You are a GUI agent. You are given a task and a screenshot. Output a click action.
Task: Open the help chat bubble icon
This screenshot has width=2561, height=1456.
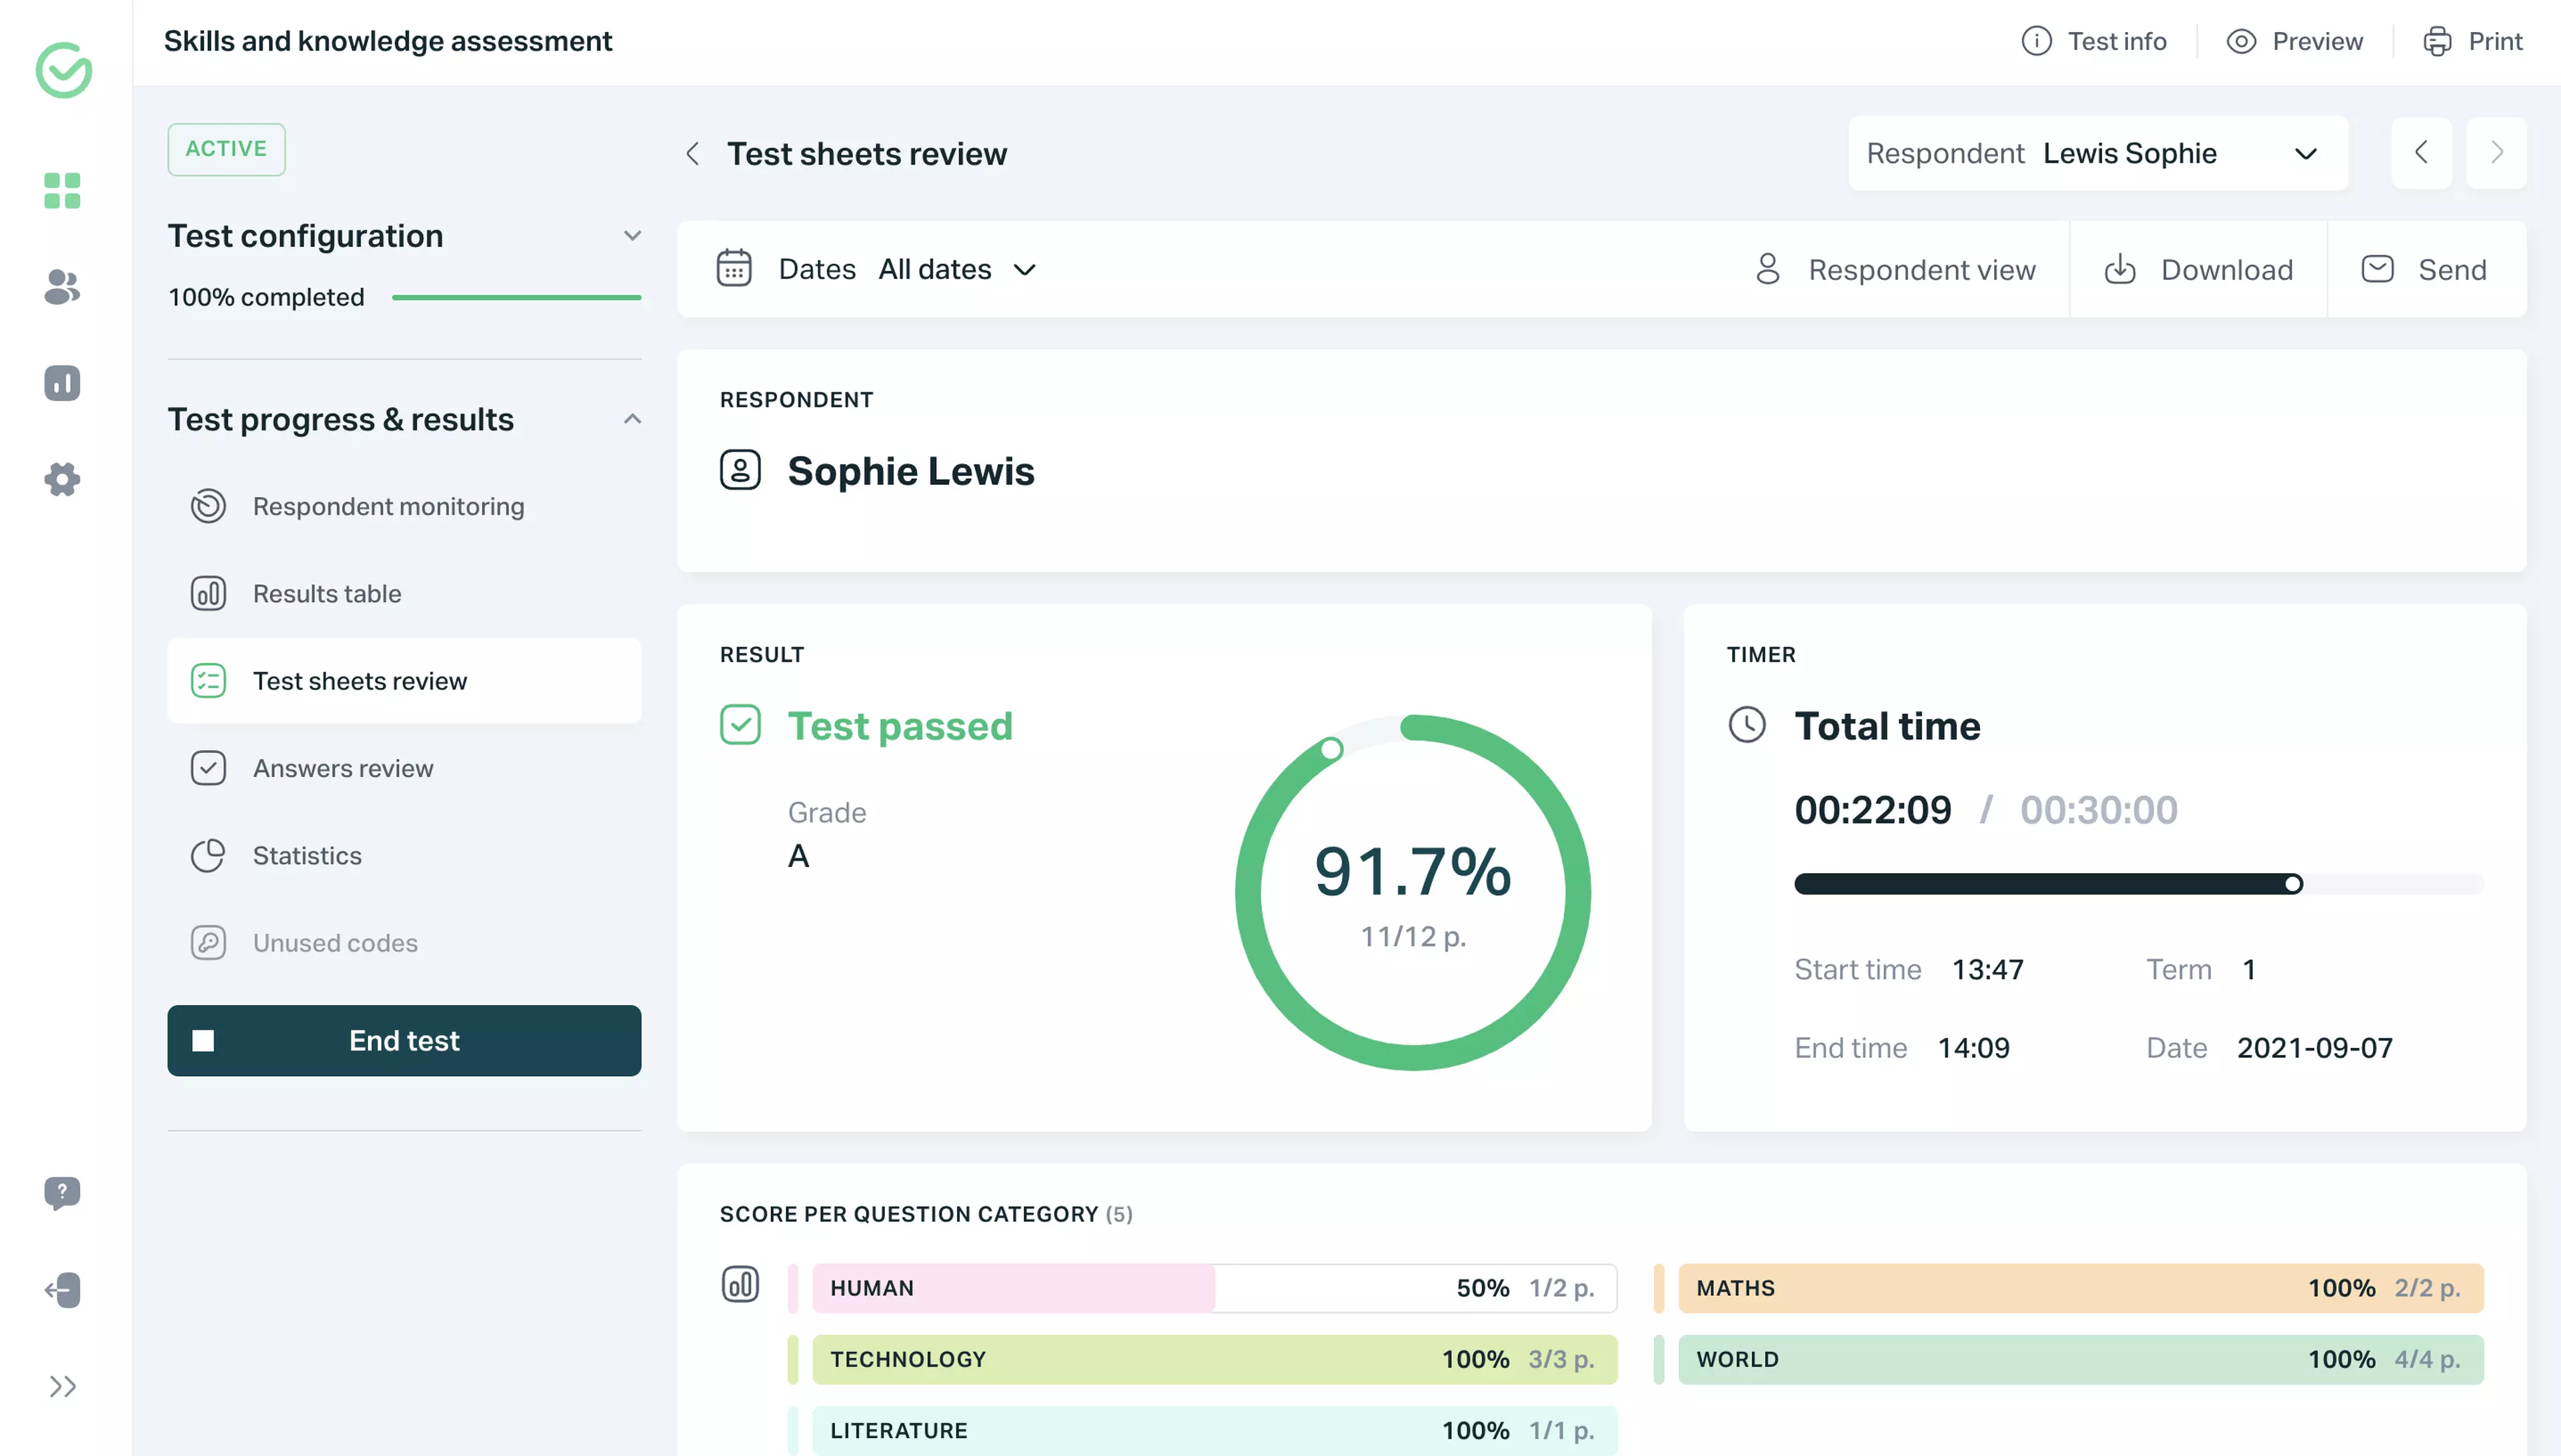tap(62, 1193)
